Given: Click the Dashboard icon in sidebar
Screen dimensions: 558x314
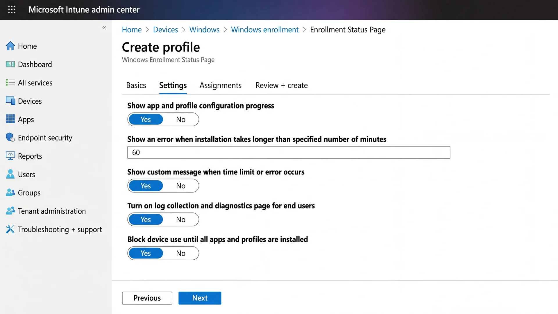Looking at the screenshot, I should click(x=10, y=64).
